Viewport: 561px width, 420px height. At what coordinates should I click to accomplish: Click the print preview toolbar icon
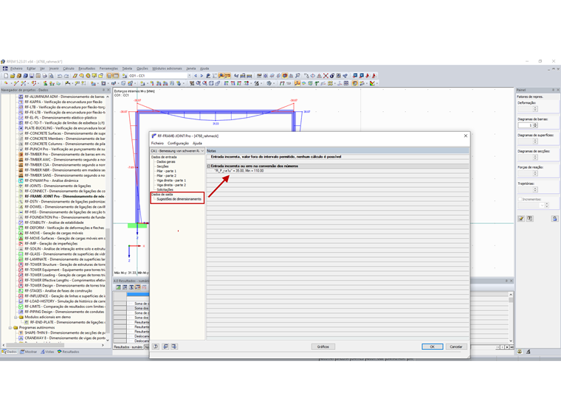click(51, 76)
